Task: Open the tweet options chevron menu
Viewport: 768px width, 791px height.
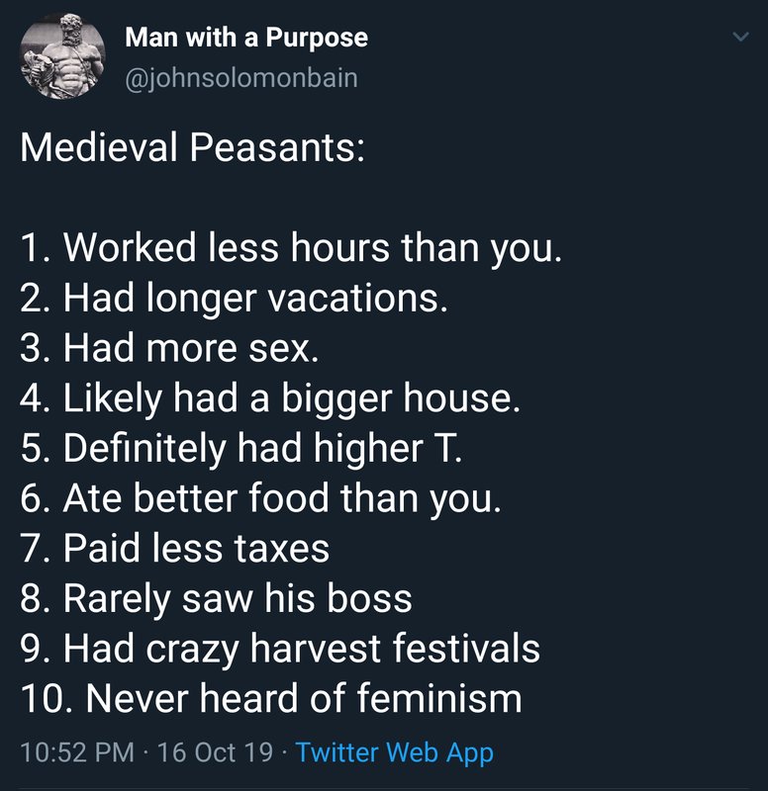Action: [x=740, y=37]
